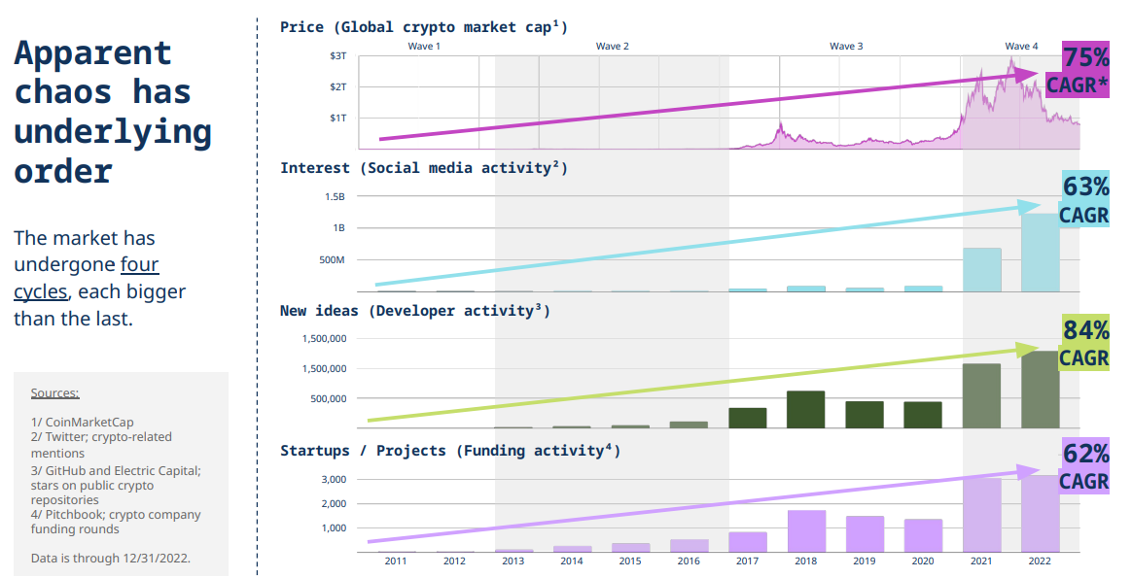Click the Wave 3 label

[846, 47]
